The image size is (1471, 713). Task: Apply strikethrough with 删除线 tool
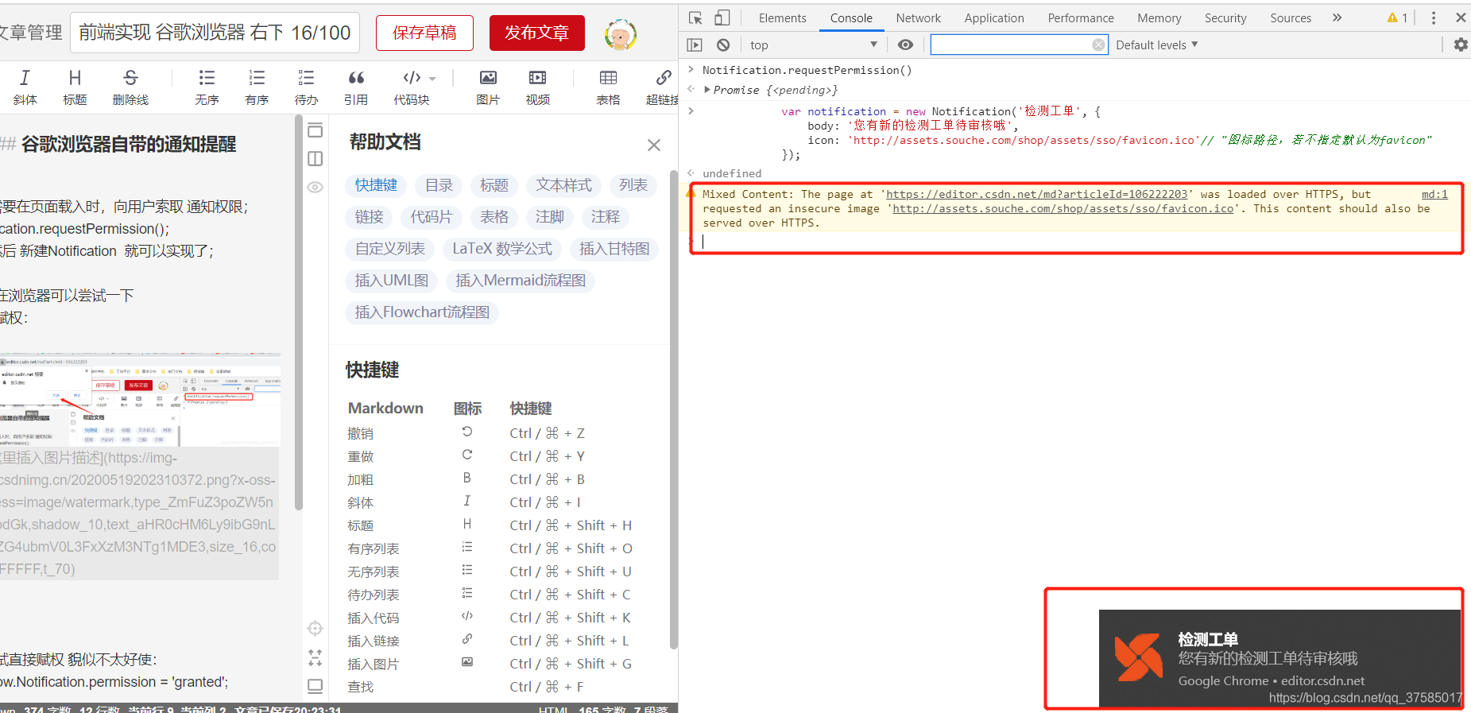click(x=130, y=87)
